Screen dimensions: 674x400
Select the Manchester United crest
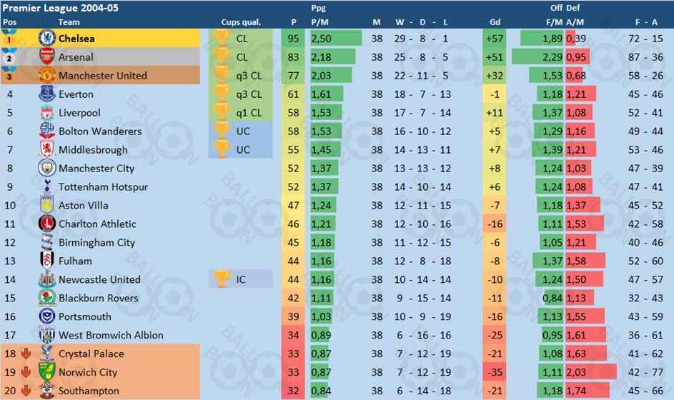pyautogui.click(x=46, y=75)
